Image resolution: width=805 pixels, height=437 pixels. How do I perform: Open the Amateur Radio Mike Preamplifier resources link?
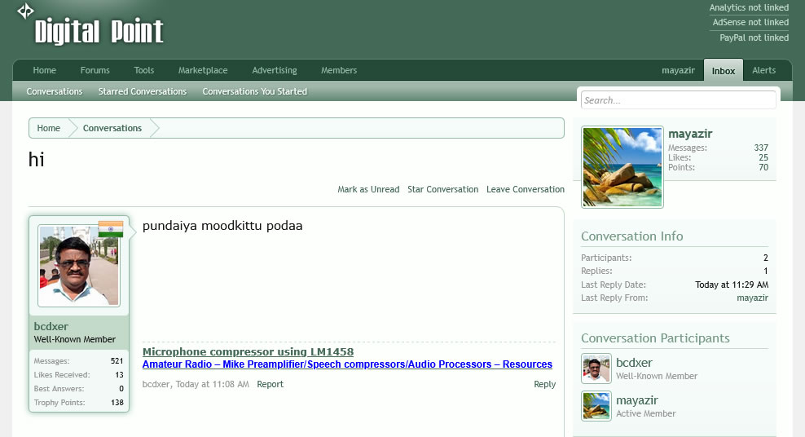pyautogui.click(x=347, y=364)
